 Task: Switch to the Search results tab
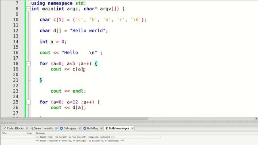[x=43, y=128]
